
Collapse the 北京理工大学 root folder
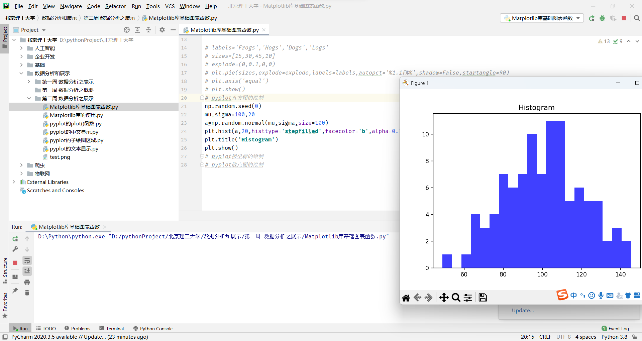coord(14,40)
